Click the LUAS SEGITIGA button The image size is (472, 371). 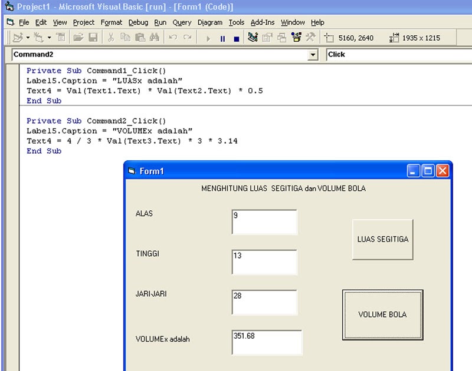(382, 240)
